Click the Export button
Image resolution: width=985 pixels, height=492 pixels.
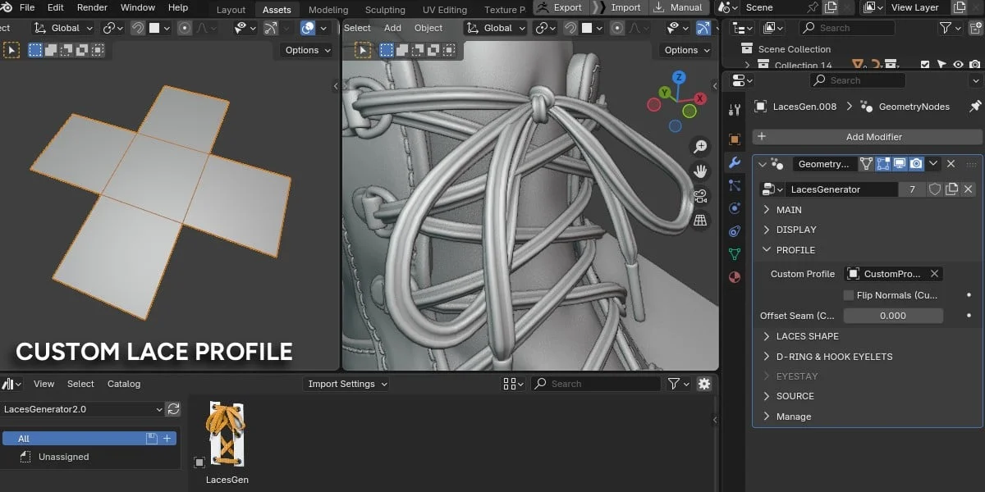tap(566, 7)
